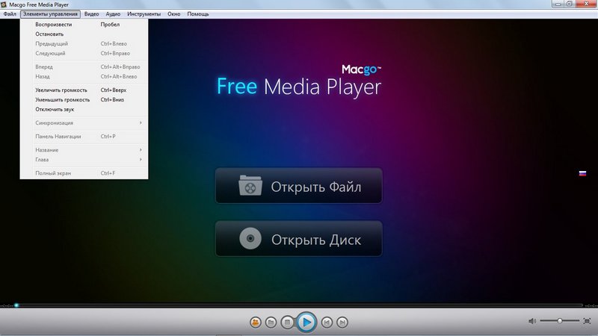Maximize the Macgo Free Media Player window

[570, 4]
